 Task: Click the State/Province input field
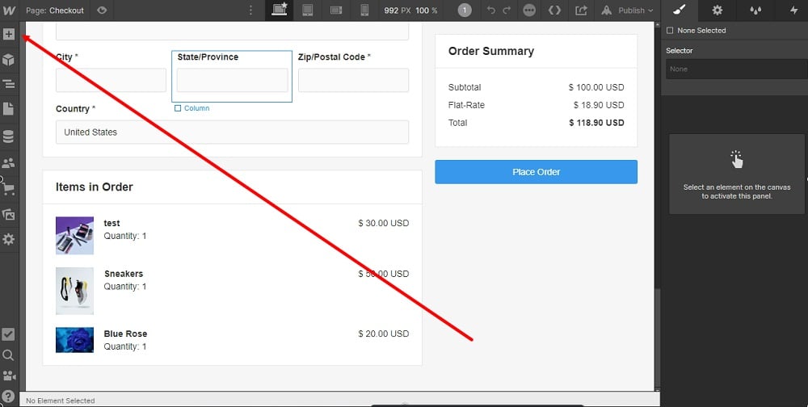233,81
